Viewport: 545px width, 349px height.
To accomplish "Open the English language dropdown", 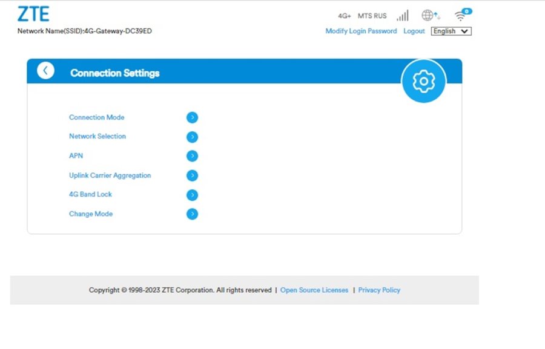I will point(451,31).
